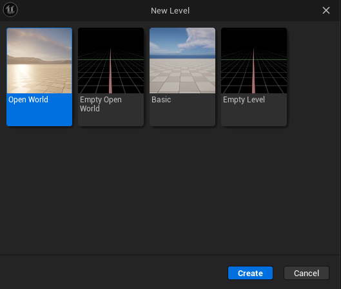Click the checkered floor in Basic preview
This screenshot has width=341, height=289.
[x=182, y=76]
